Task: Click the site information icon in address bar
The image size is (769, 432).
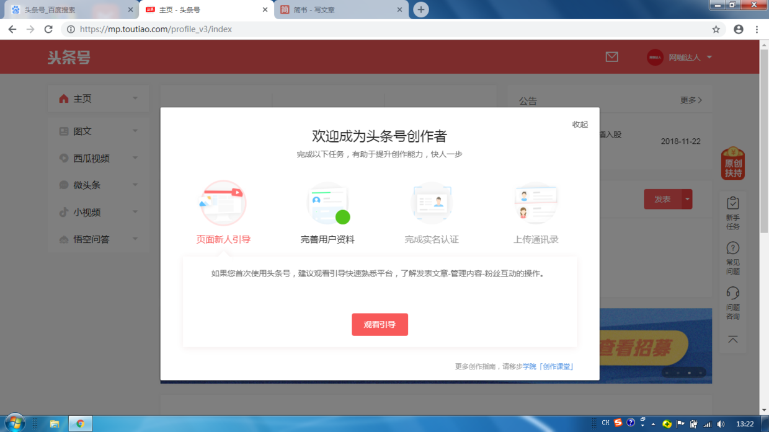Action: click(71, 29)
